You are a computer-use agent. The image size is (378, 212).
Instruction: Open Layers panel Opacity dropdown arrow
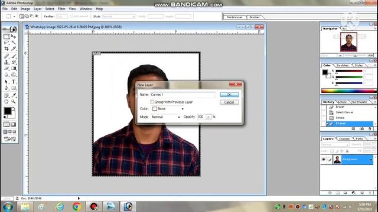click(374, 144)
